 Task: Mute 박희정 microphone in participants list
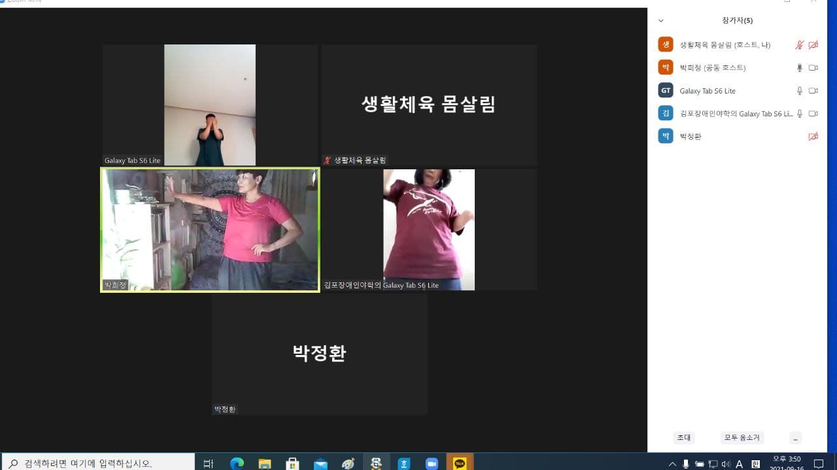point(799,68)
